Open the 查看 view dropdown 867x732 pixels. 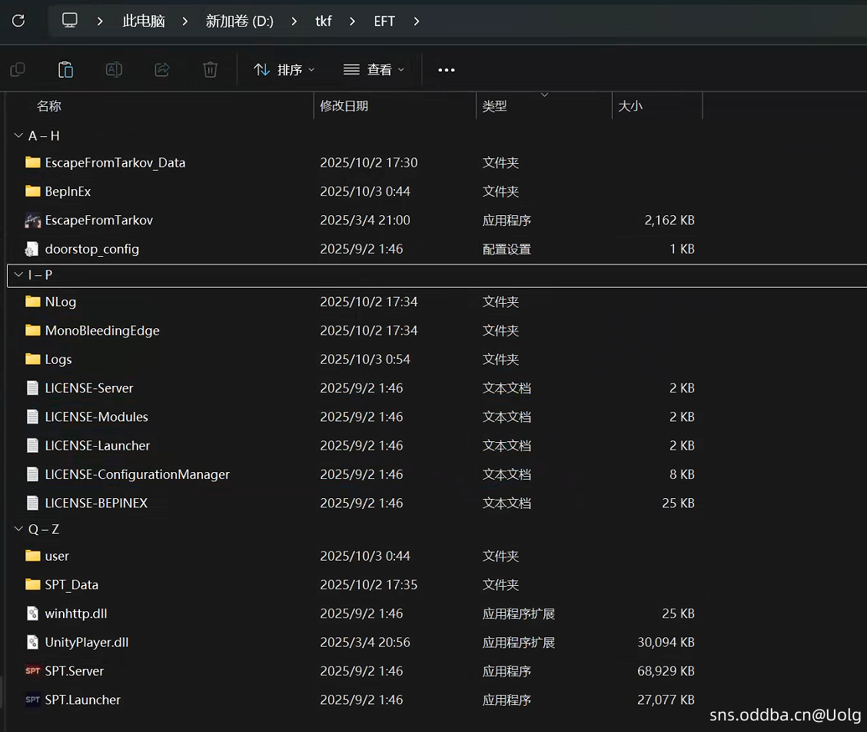(x=374, y=70)
